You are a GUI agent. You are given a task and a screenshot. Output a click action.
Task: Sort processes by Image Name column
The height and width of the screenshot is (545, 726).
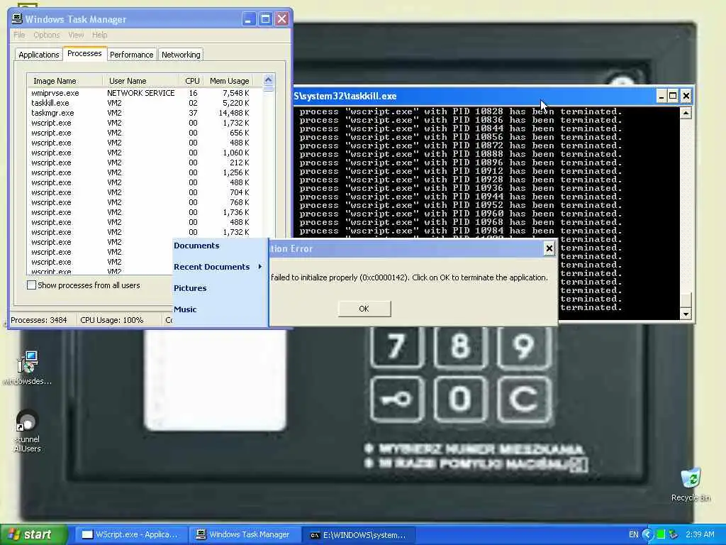click(x=65, y=81)
